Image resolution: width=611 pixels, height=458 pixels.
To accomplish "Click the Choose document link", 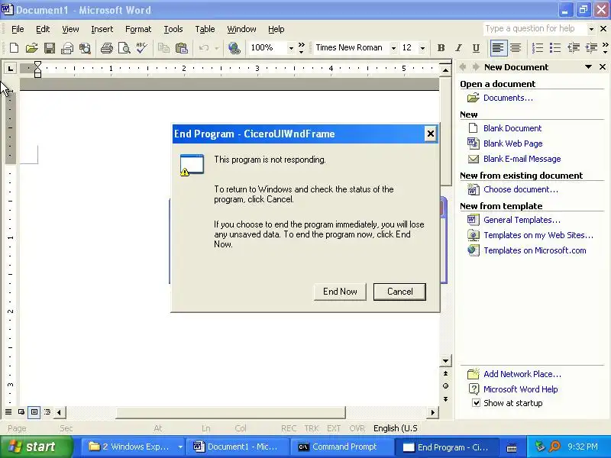I will (x=521, y=189).
